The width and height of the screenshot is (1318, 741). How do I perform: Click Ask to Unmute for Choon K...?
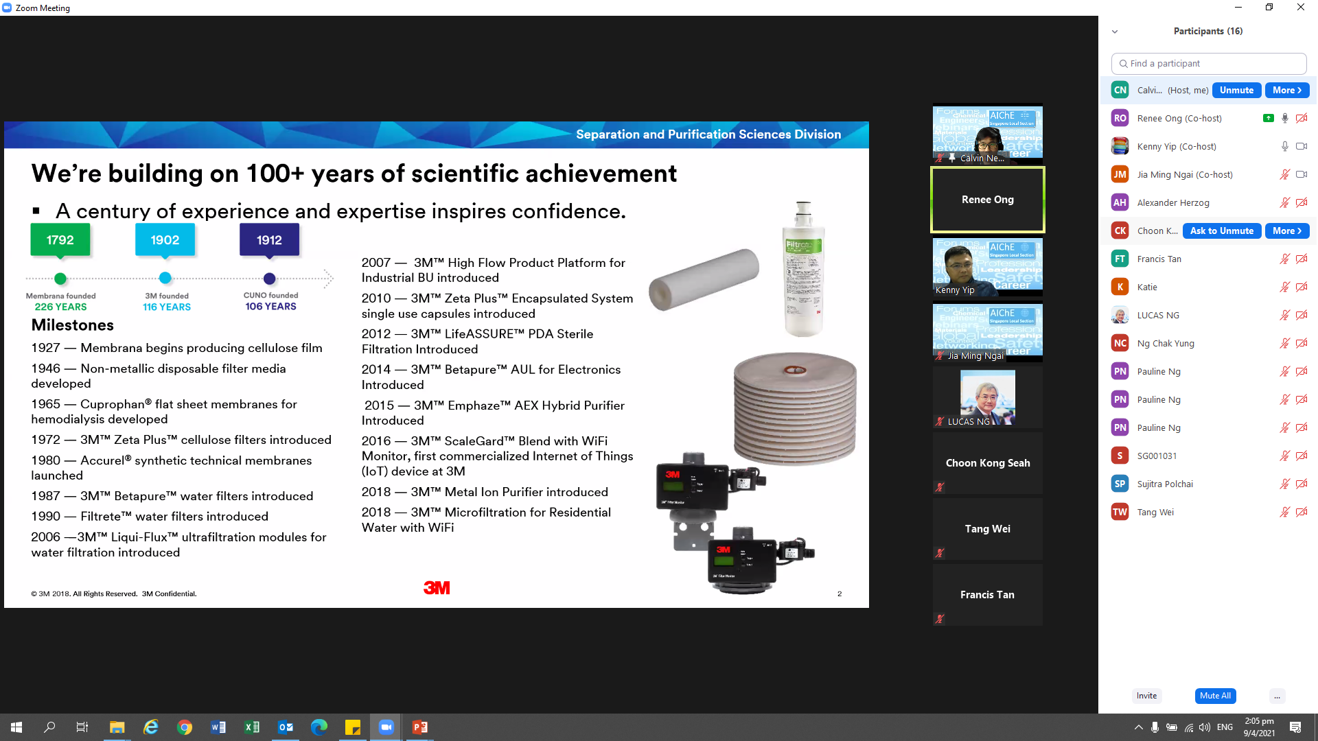coord(1221,231)
